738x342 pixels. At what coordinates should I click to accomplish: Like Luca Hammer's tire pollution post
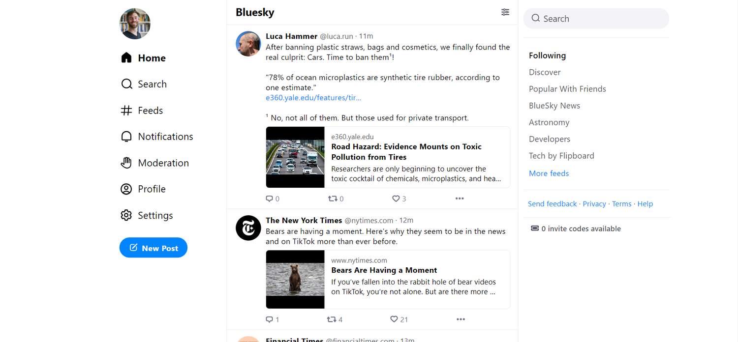click(395, 198)
